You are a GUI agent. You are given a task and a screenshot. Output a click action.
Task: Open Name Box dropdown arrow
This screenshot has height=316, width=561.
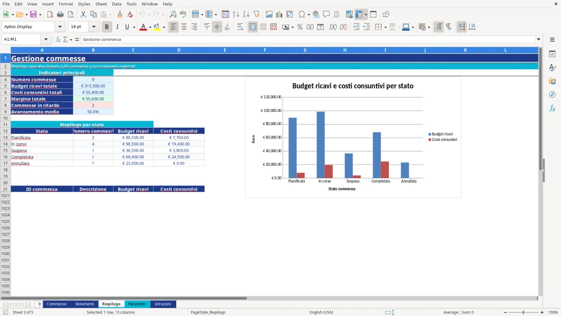click(x=45, y=40)
